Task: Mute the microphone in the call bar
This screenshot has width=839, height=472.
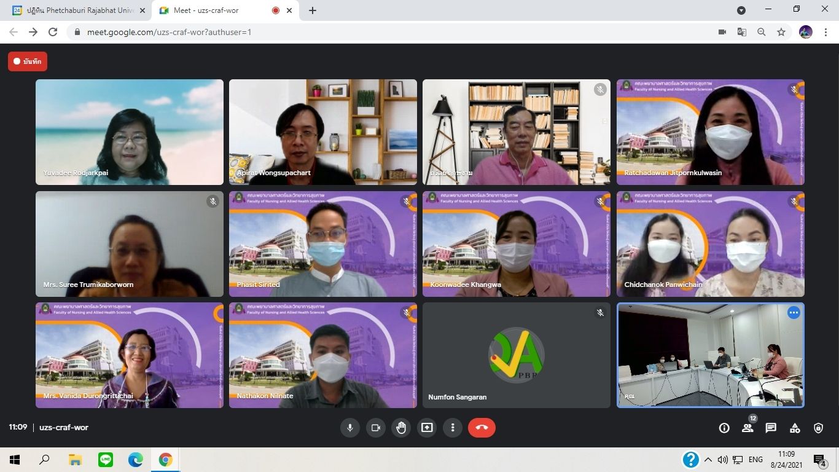Action: pyautogui.click(x=350, y=428)
